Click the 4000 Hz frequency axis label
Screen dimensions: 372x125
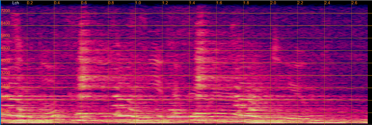[x=6, y=60]
